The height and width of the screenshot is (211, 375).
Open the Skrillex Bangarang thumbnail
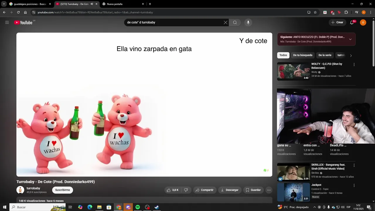pyautogui.click(x=293, y=172)
